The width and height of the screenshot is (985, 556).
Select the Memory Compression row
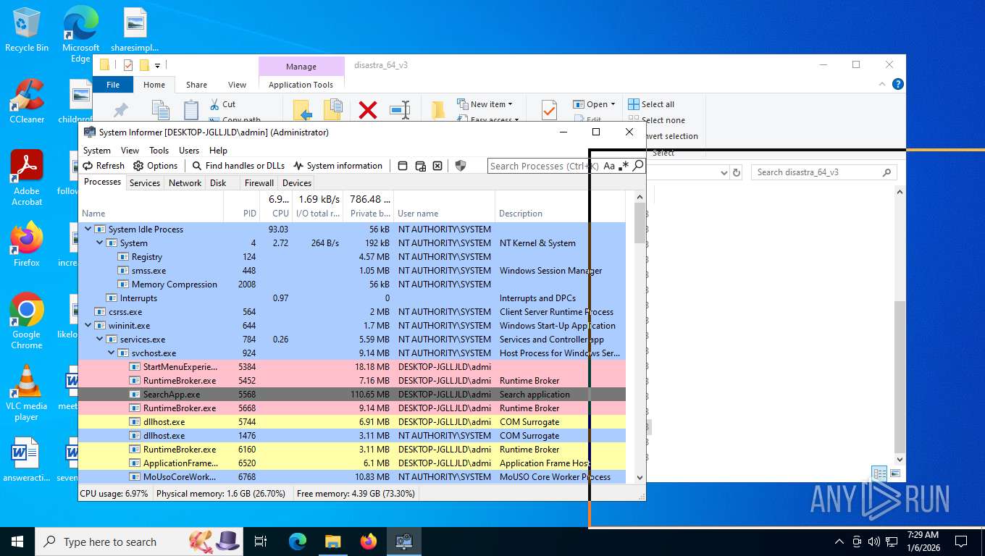(352, 285)
